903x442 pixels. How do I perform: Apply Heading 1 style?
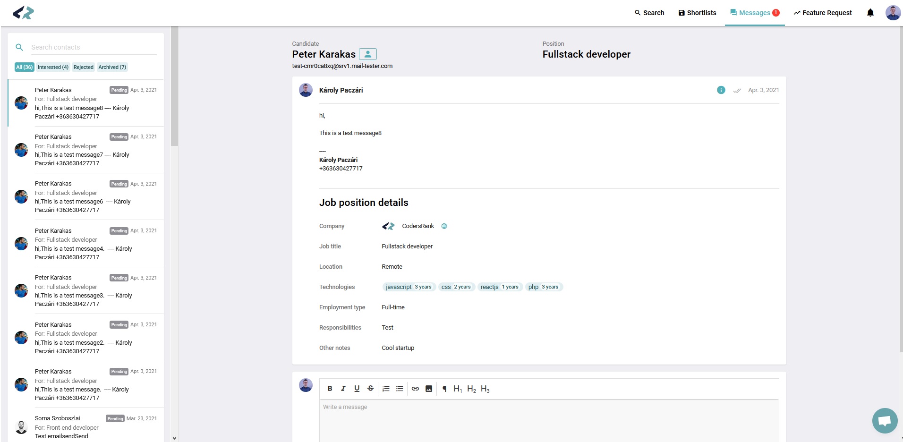pos(458,389)
